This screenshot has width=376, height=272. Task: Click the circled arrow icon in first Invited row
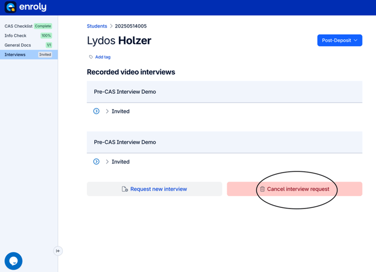[x=96, y=111]
